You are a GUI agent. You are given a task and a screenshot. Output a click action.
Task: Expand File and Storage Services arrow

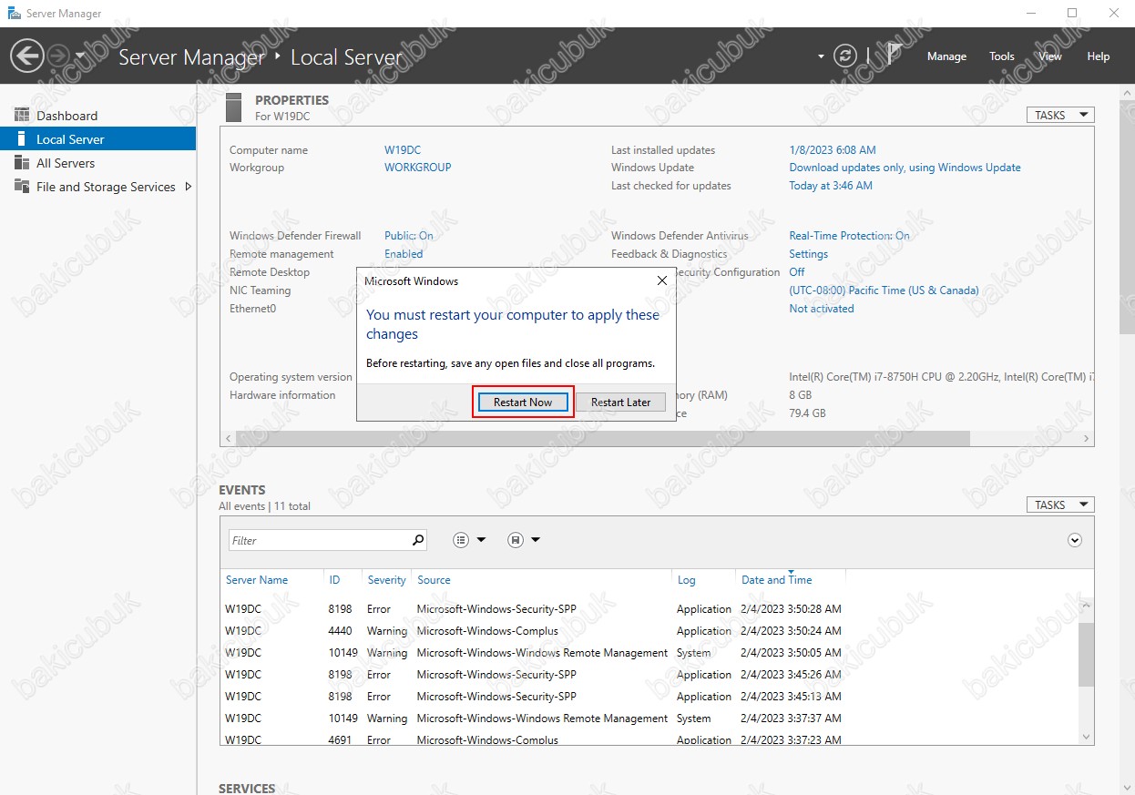pyautogui.click(x=188, y=187)
